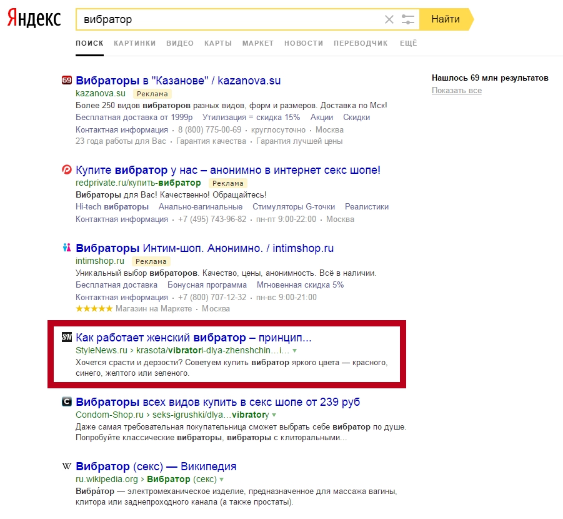563x519 pixels.
Task: Open the ru.wikipedia.org URL link
Action: click(146, 480)
